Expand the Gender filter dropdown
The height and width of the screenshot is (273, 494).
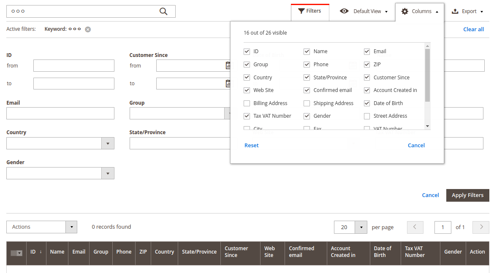click(108, 173)
